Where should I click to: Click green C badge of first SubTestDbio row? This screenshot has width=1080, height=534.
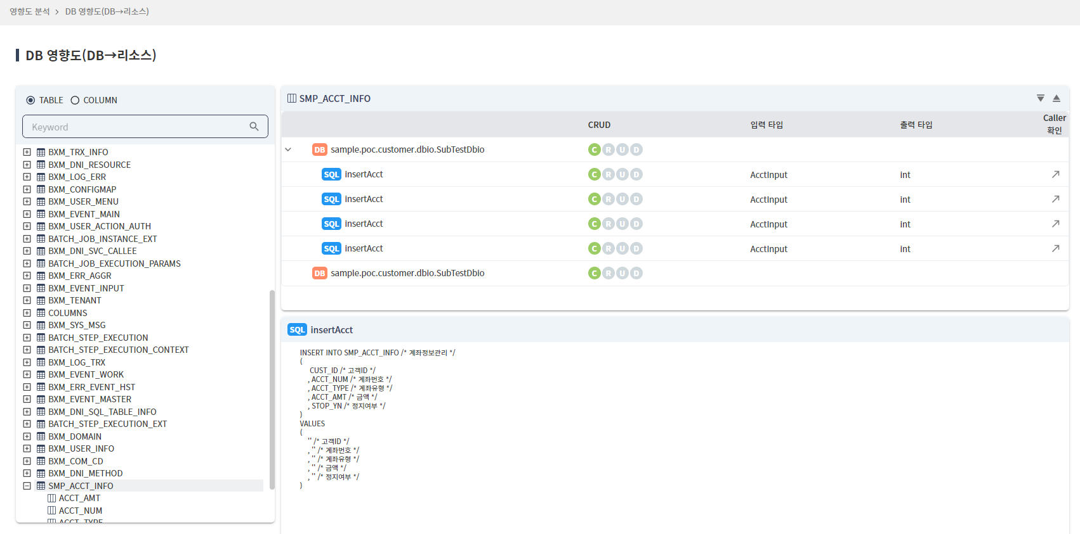(595, 149)
